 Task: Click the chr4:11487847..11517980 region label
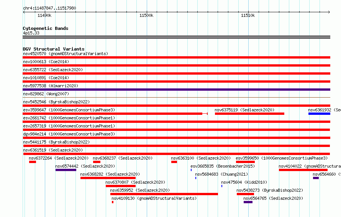[x=49, y=8]
